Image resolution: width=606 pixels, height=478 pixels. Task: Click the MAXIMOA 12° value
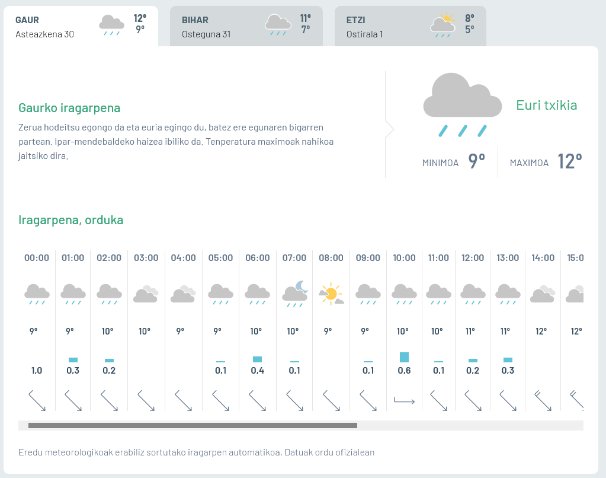pyautogui.click(x=570, y=161)
